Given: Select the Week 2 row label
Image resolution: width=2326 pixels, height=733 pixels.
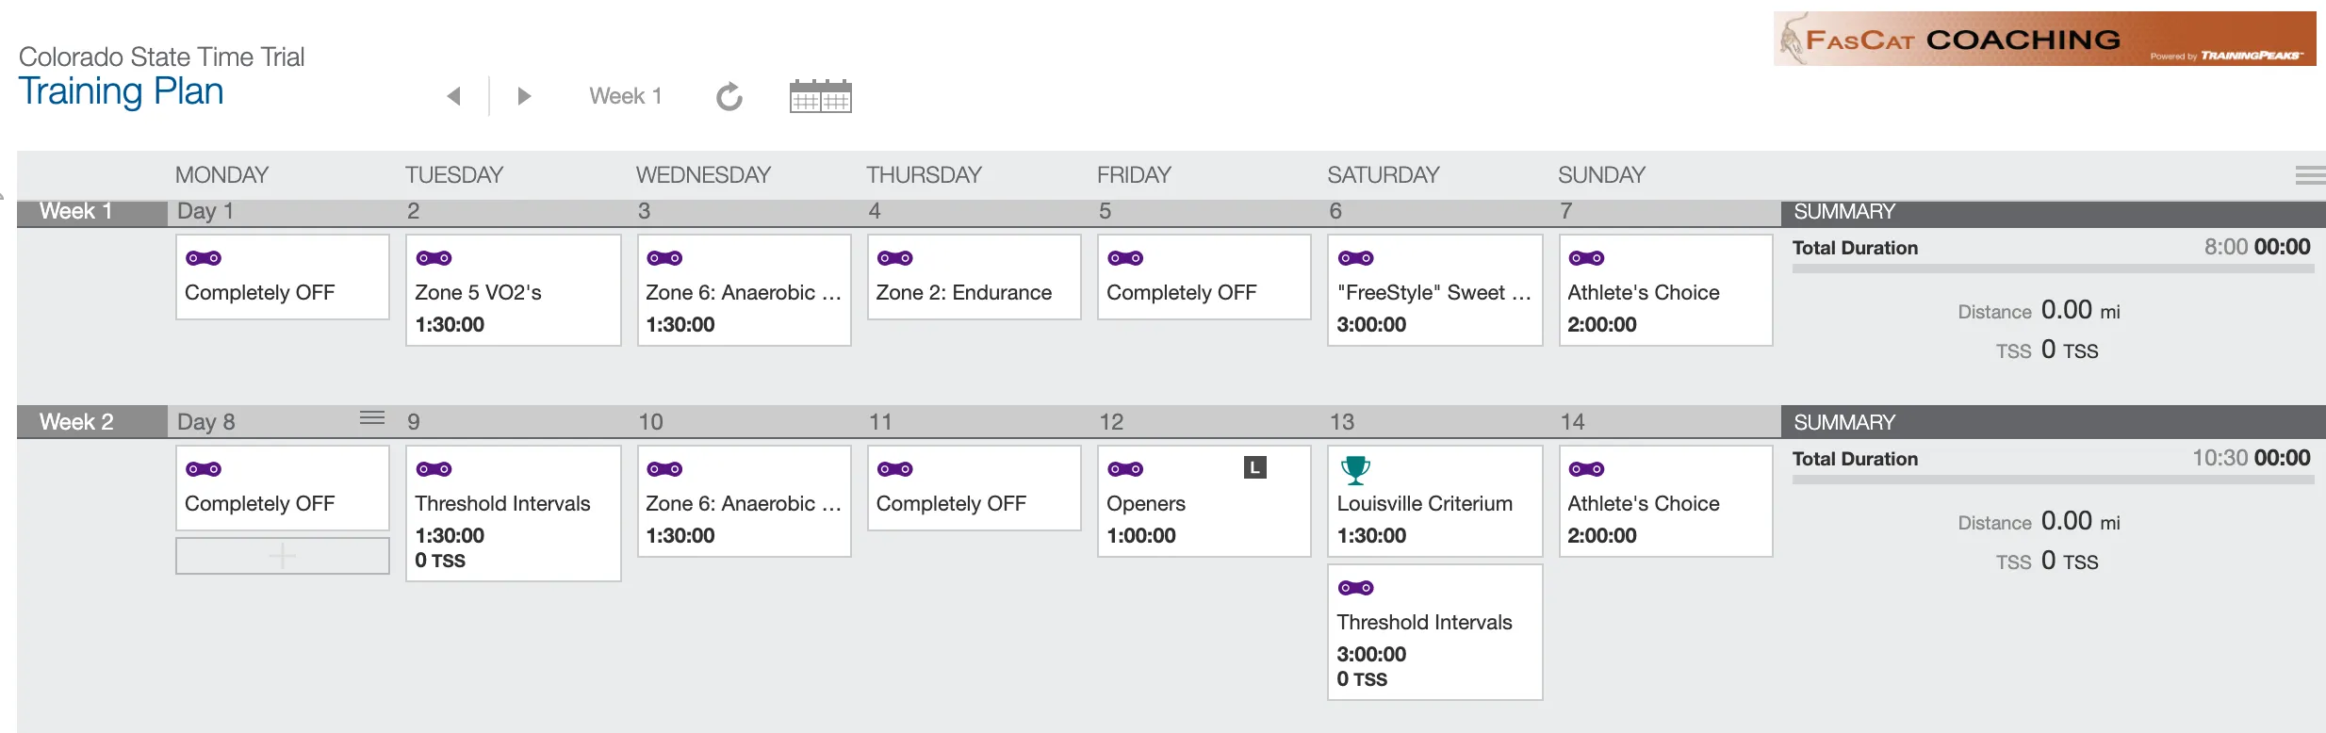Looking at the screenshot, I should [76, 422].
